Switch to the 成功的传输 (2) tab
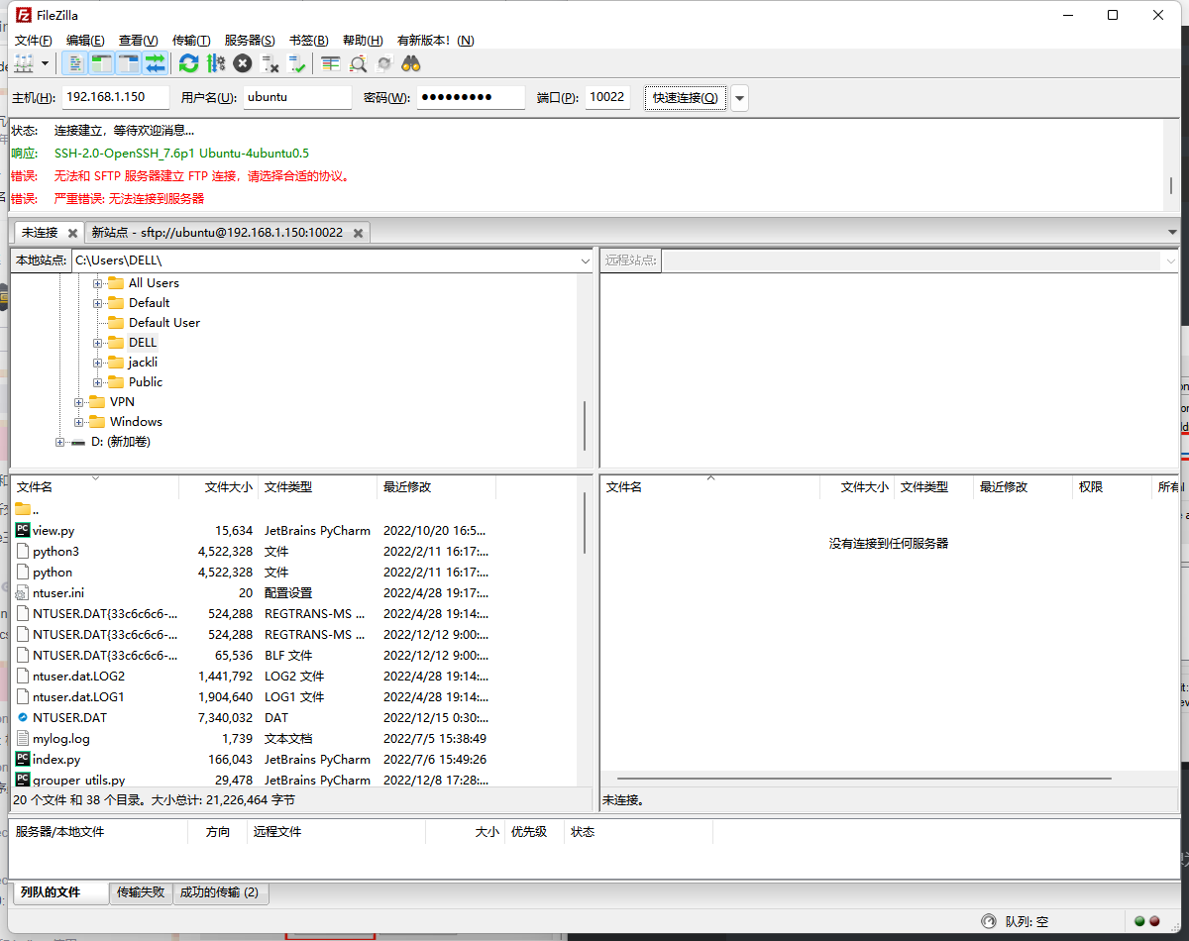 pyautogui.click(x=219, y=892)
